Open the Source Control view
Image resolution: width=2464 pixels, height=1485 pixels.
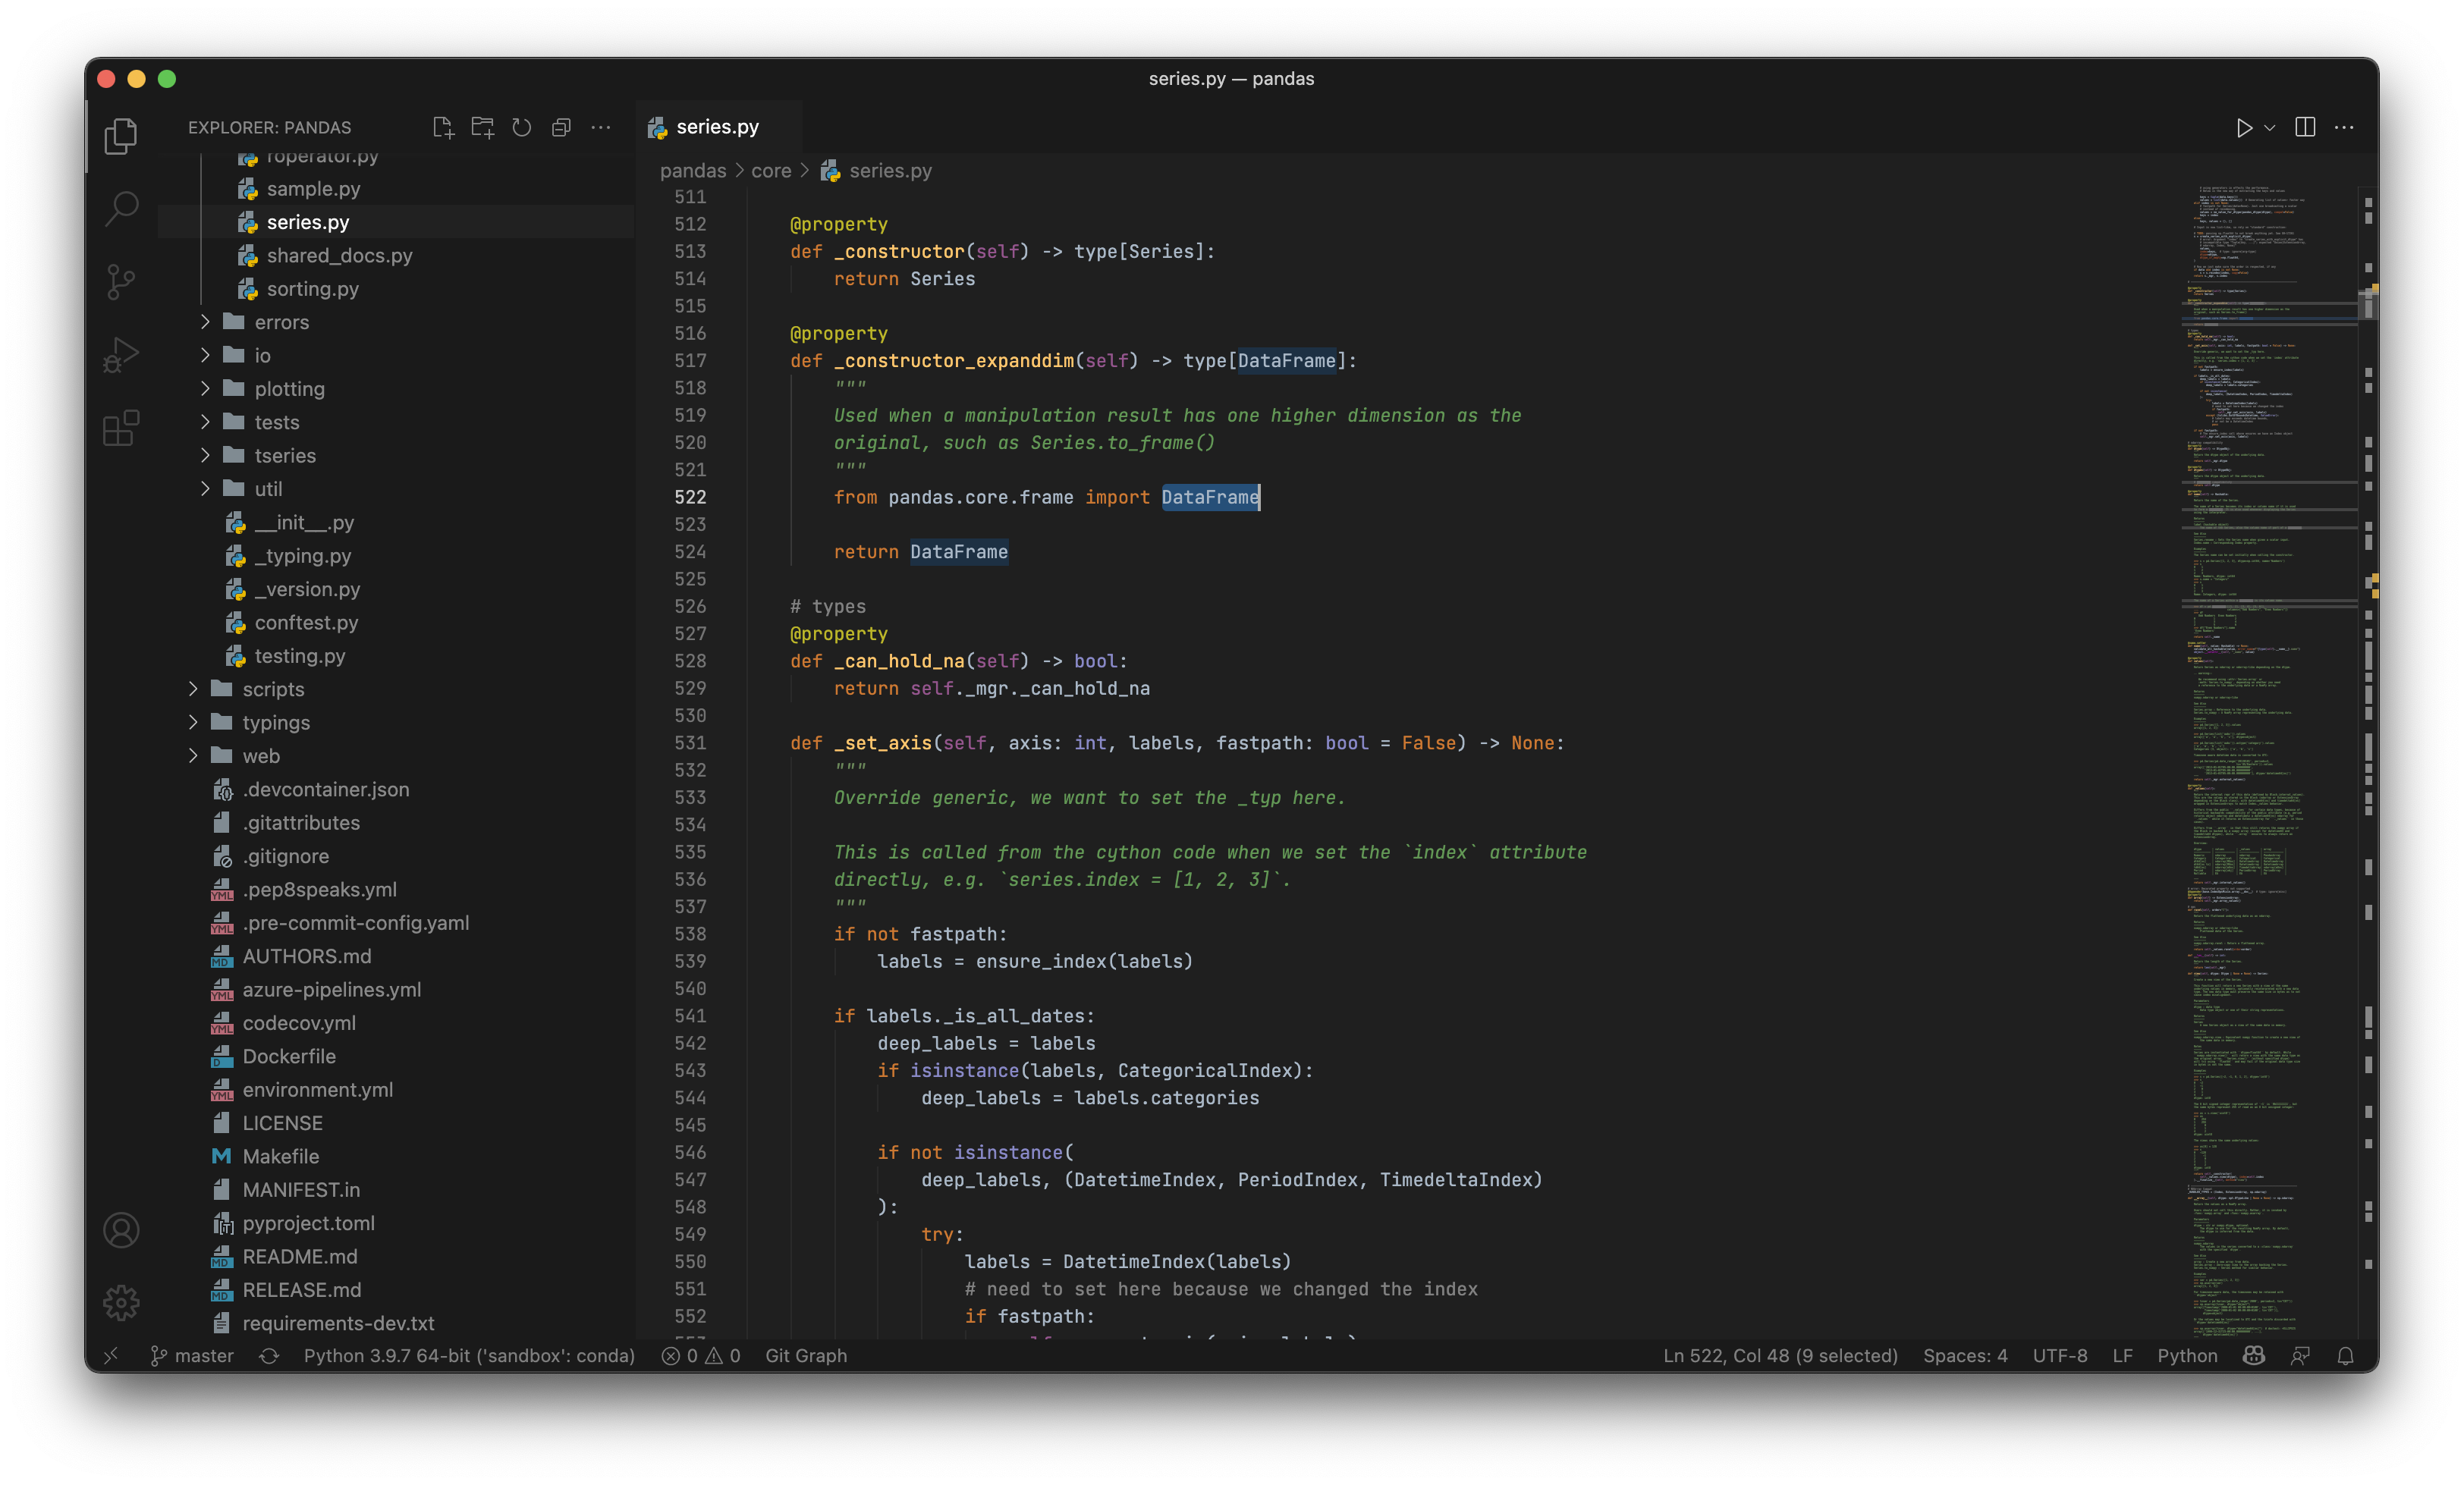(121, 282)
